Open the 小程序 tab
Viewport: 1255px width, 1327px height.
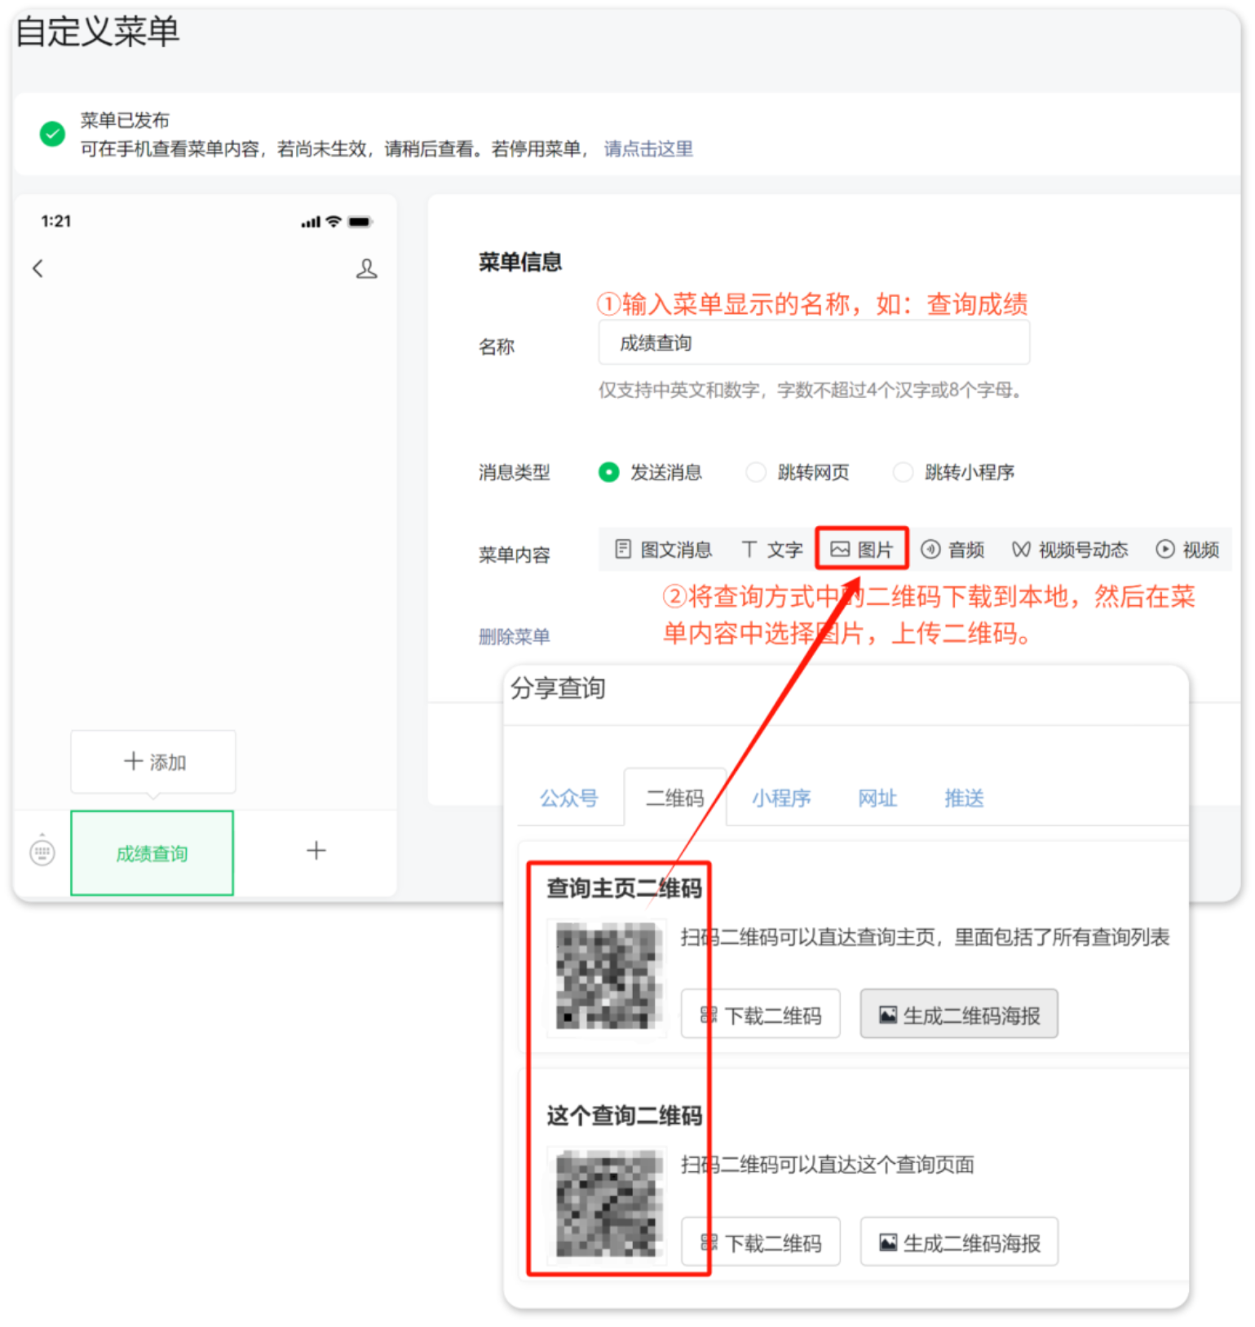point(781,798)
